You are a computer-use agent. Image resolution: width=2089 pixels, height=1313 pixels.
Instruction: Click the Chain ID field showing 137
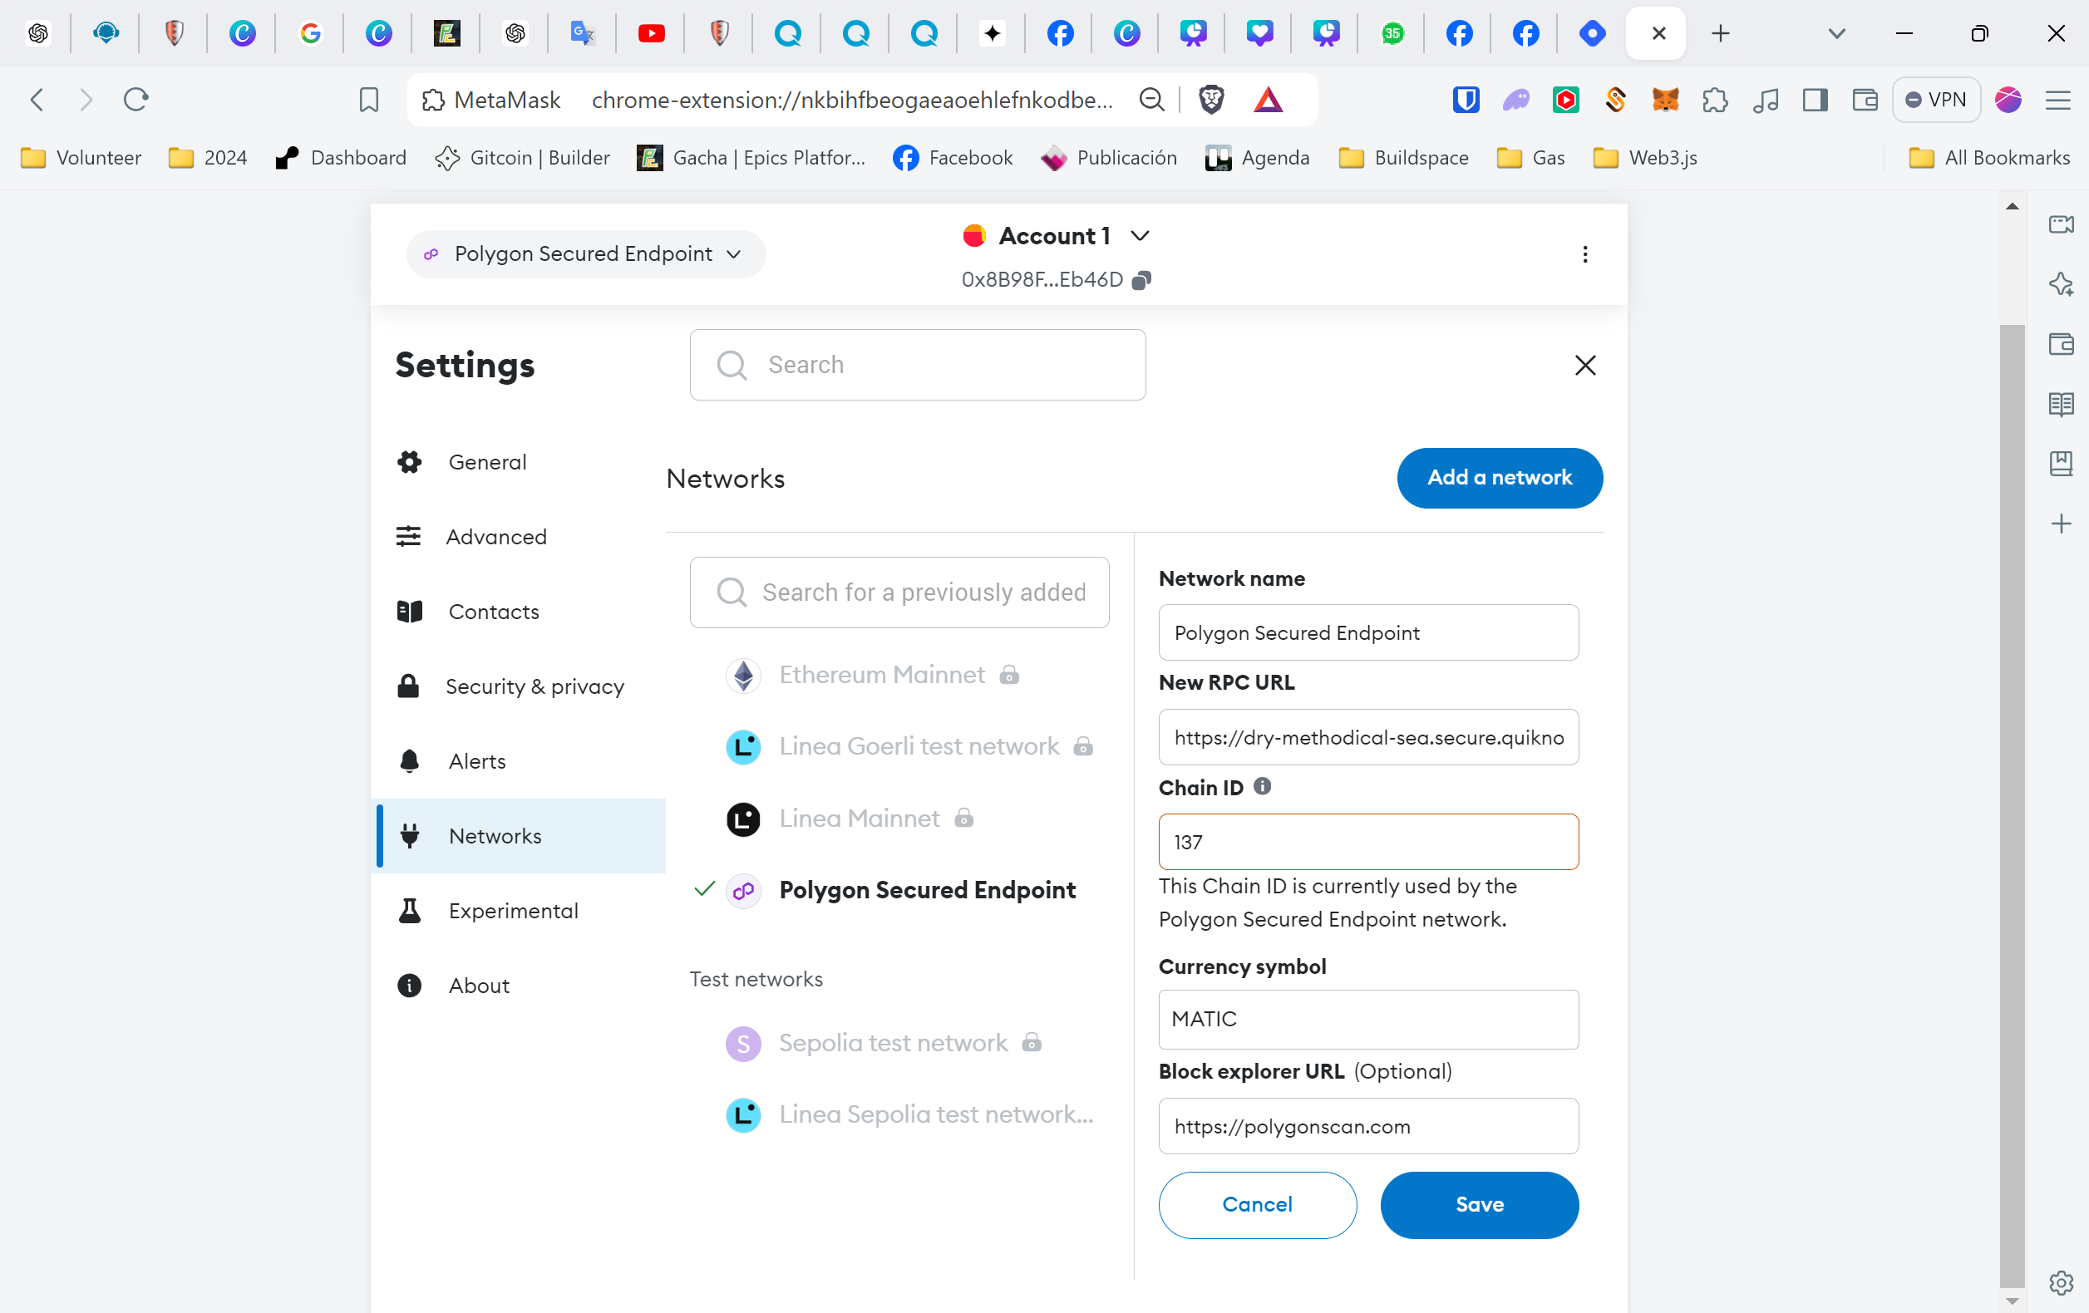pos(1368,841)
